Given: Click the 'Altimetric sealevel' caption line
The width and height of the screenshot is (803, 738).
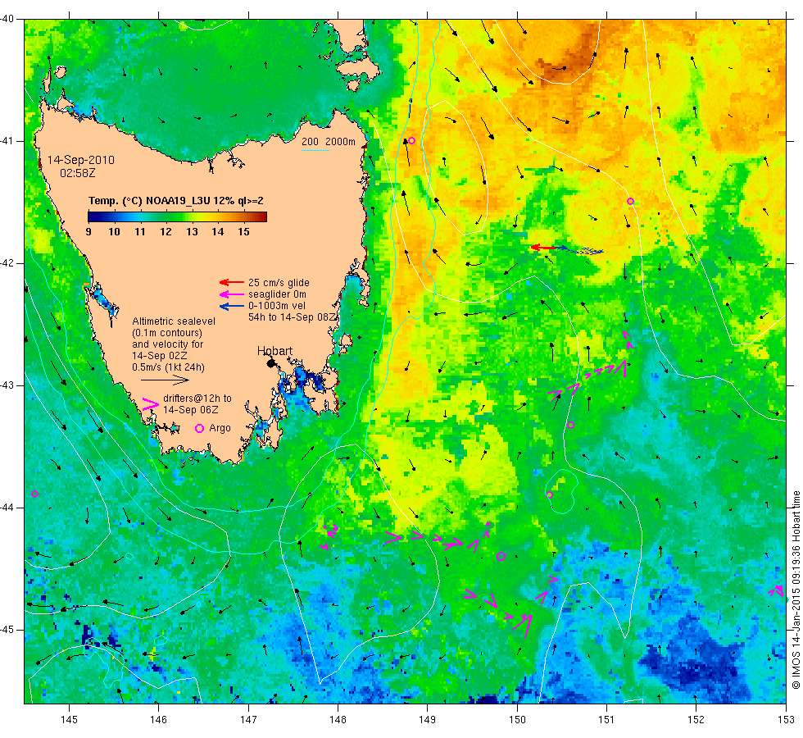Looking at the screenshot, I should 174,321.
